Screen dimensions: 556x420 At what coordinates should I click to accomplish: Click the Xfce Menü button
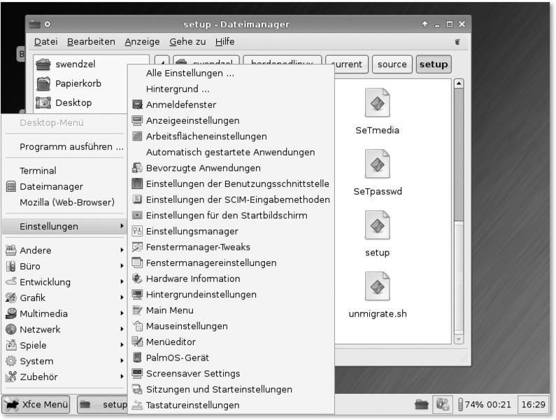coord(36,404)
